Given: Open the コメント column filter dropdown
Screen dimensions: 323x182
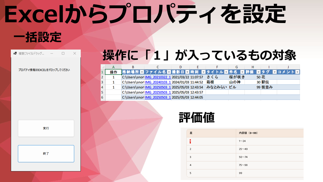Looking at the screenshot, I should 297,72.
